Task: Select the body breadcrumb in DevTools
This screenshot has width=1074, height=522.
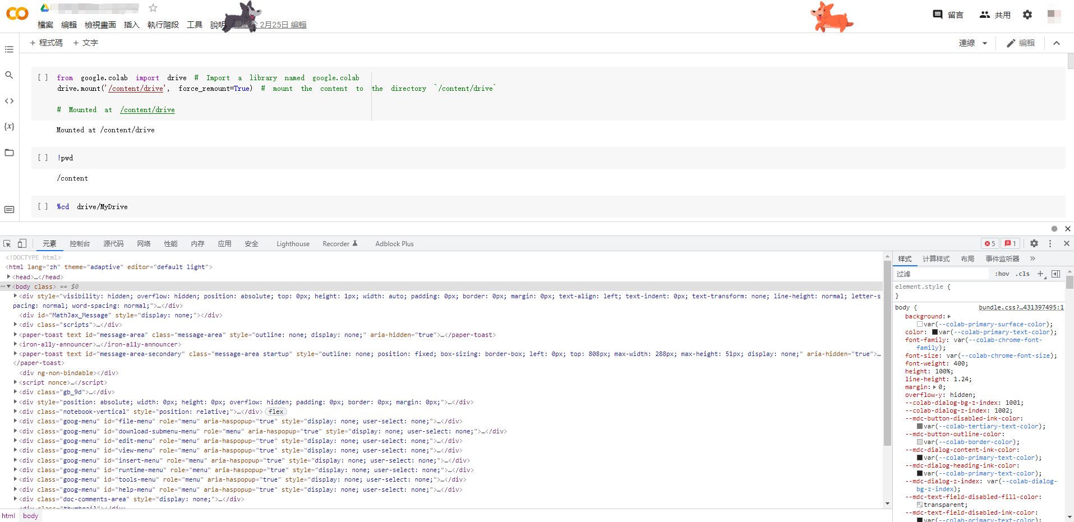Action: coord(31,516)
